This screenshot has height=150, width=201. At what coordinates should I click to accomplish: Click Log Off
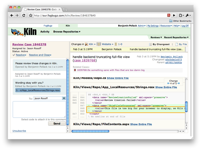click(x=185, y=26)
